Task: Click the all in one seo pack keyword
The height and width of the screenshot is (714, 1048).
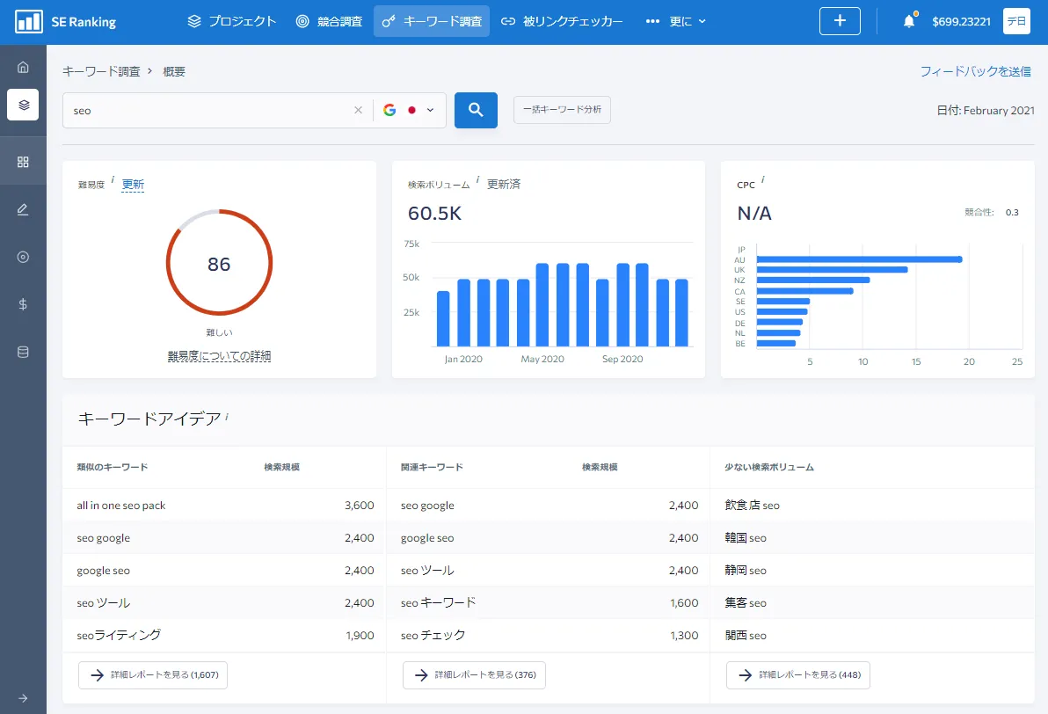Action: pyautogui.click(x=121, y=506)
